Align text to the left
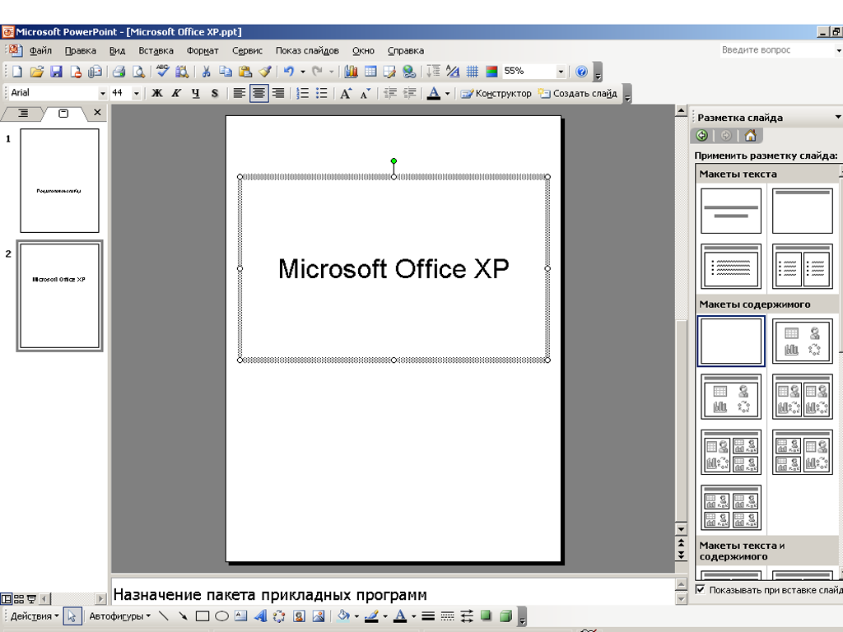 tap(240, 94)
